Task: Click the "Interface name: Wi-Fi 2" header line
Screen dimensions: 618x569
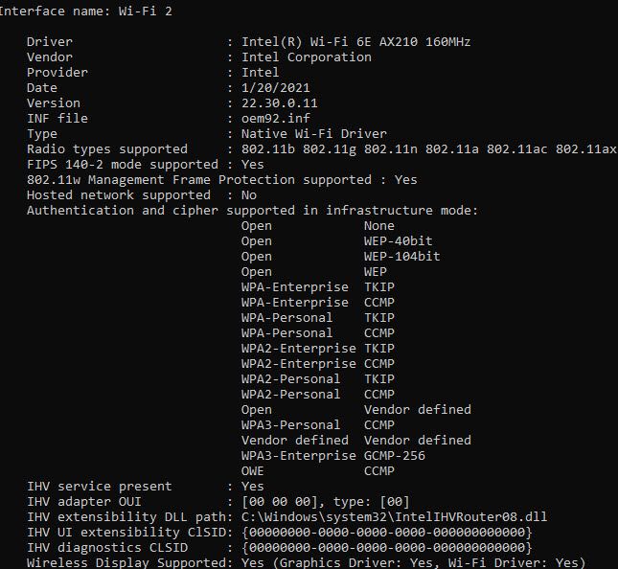Action: pyautogui.click(x=86, y=11)
